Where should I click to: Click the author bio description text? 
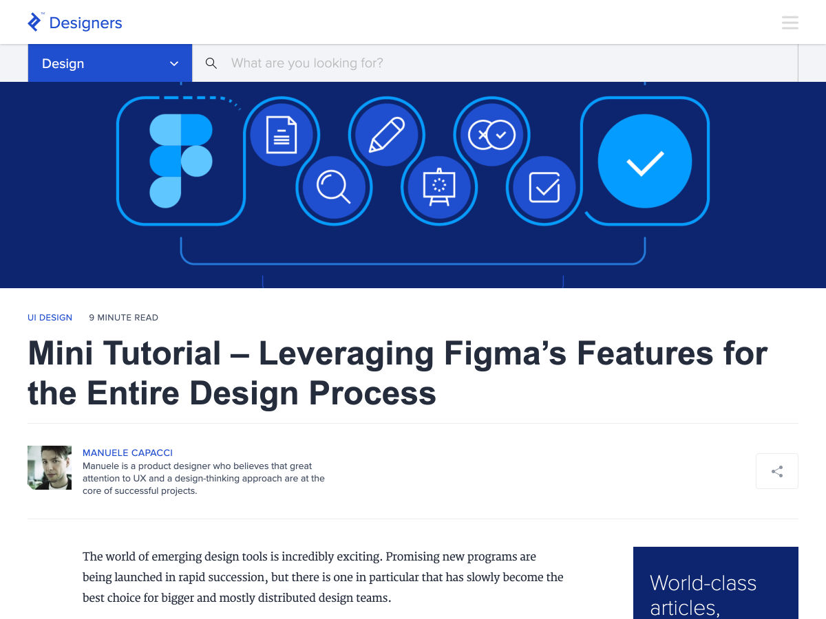coord(204,479)
